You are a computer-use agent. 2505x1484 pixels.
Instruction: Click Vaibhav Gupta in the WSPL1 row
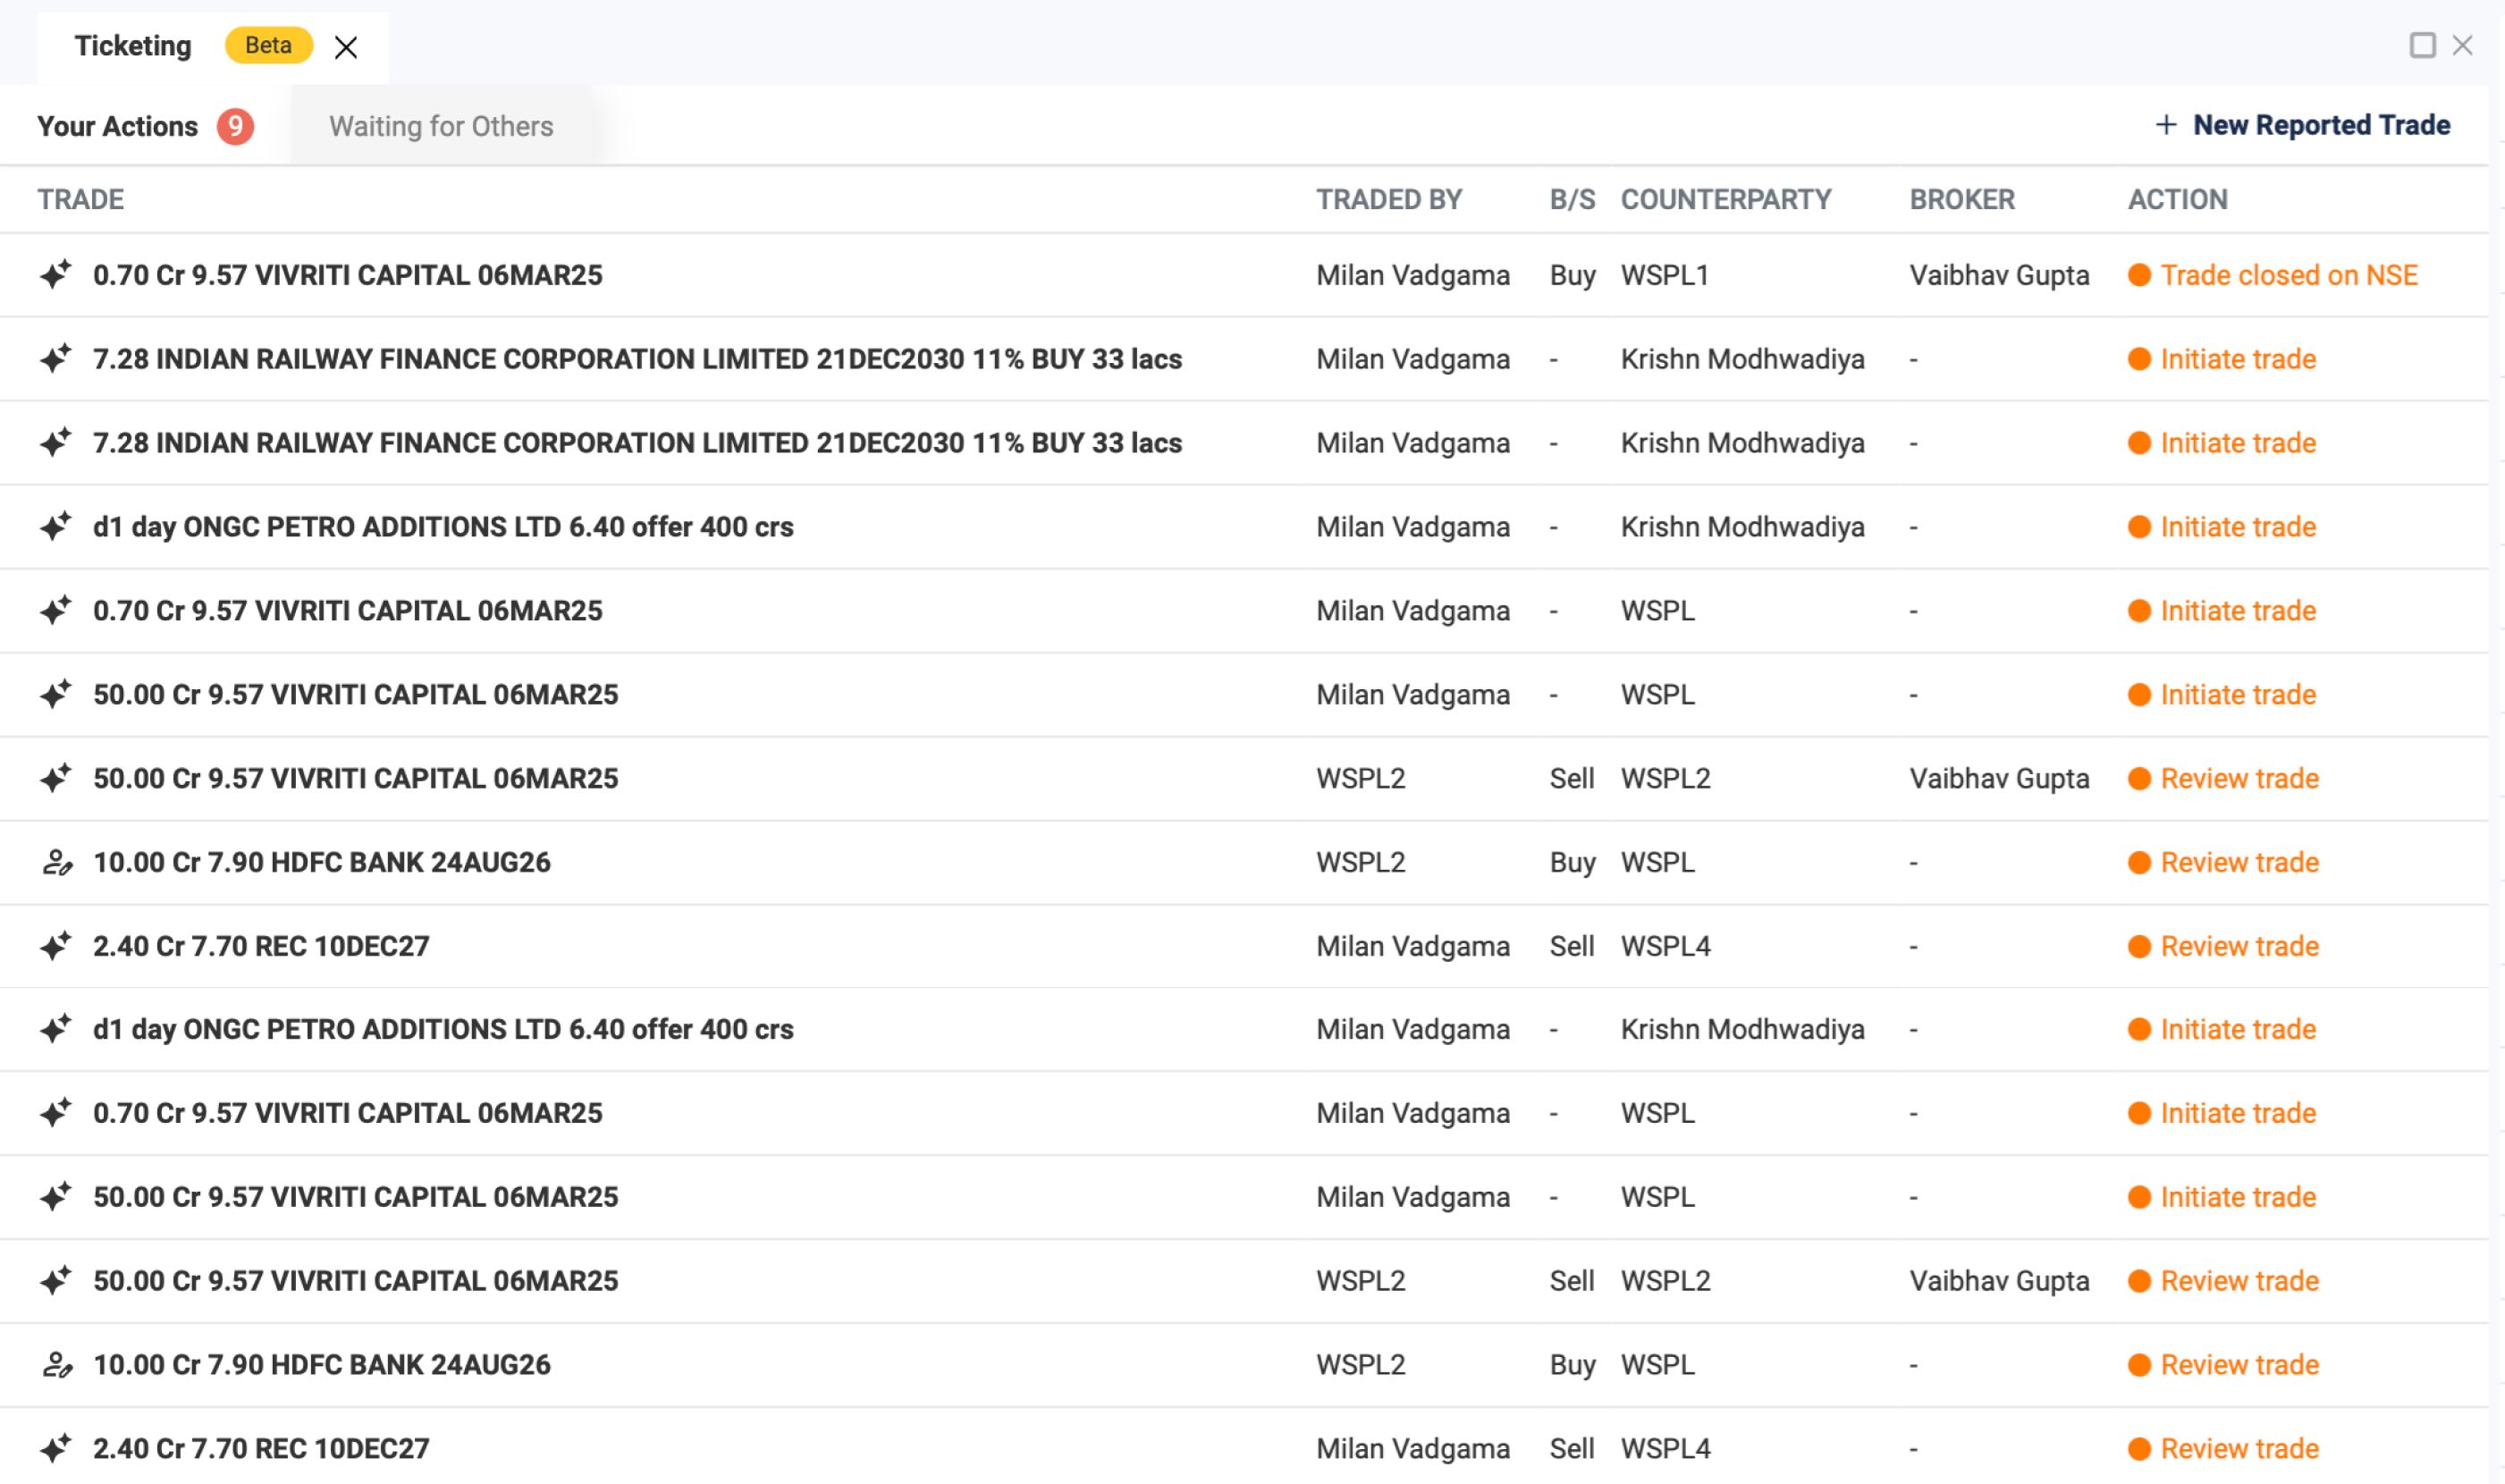[x=1999, y=275]
